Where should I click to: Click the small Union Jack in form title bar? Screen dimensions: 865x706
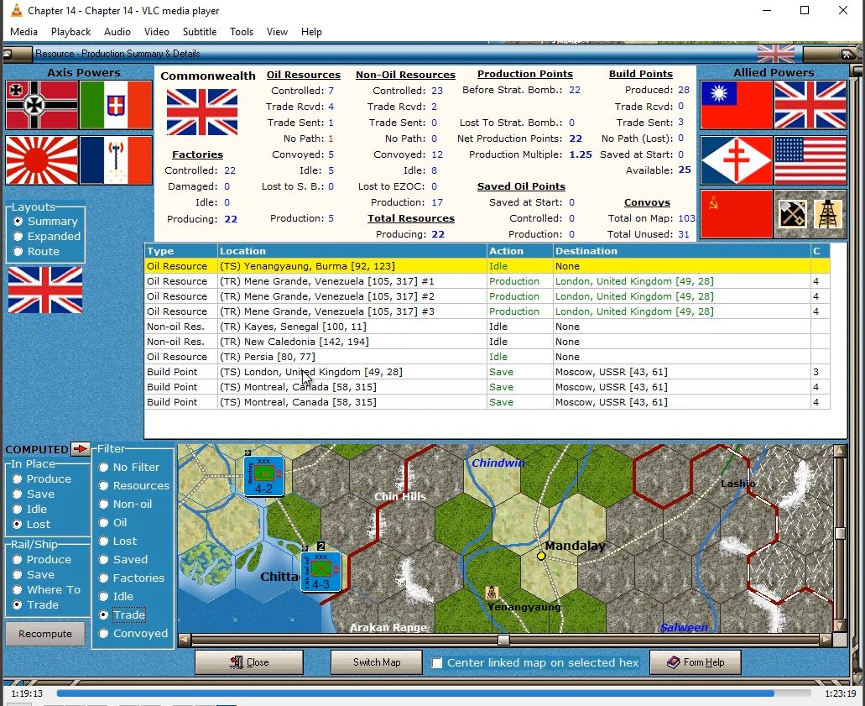(x=776, y=54)
